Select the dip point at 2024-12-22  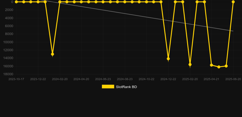pyautogui.click(x=168, y=59)
